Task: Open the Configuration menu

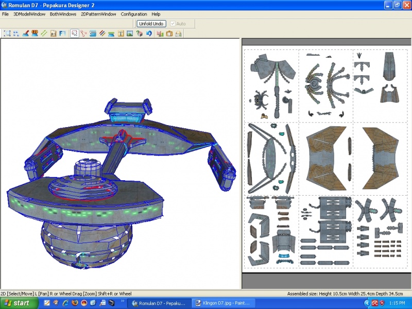Action: 134,14
